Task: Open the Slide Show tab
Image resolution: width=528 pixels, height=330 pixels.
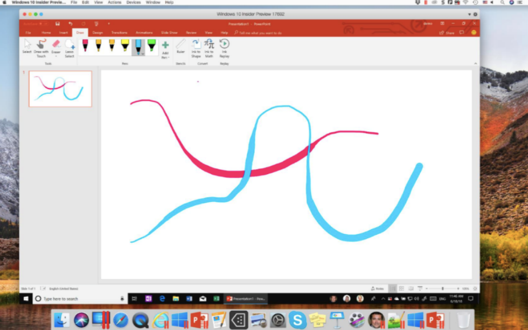Action: point(169,33)
